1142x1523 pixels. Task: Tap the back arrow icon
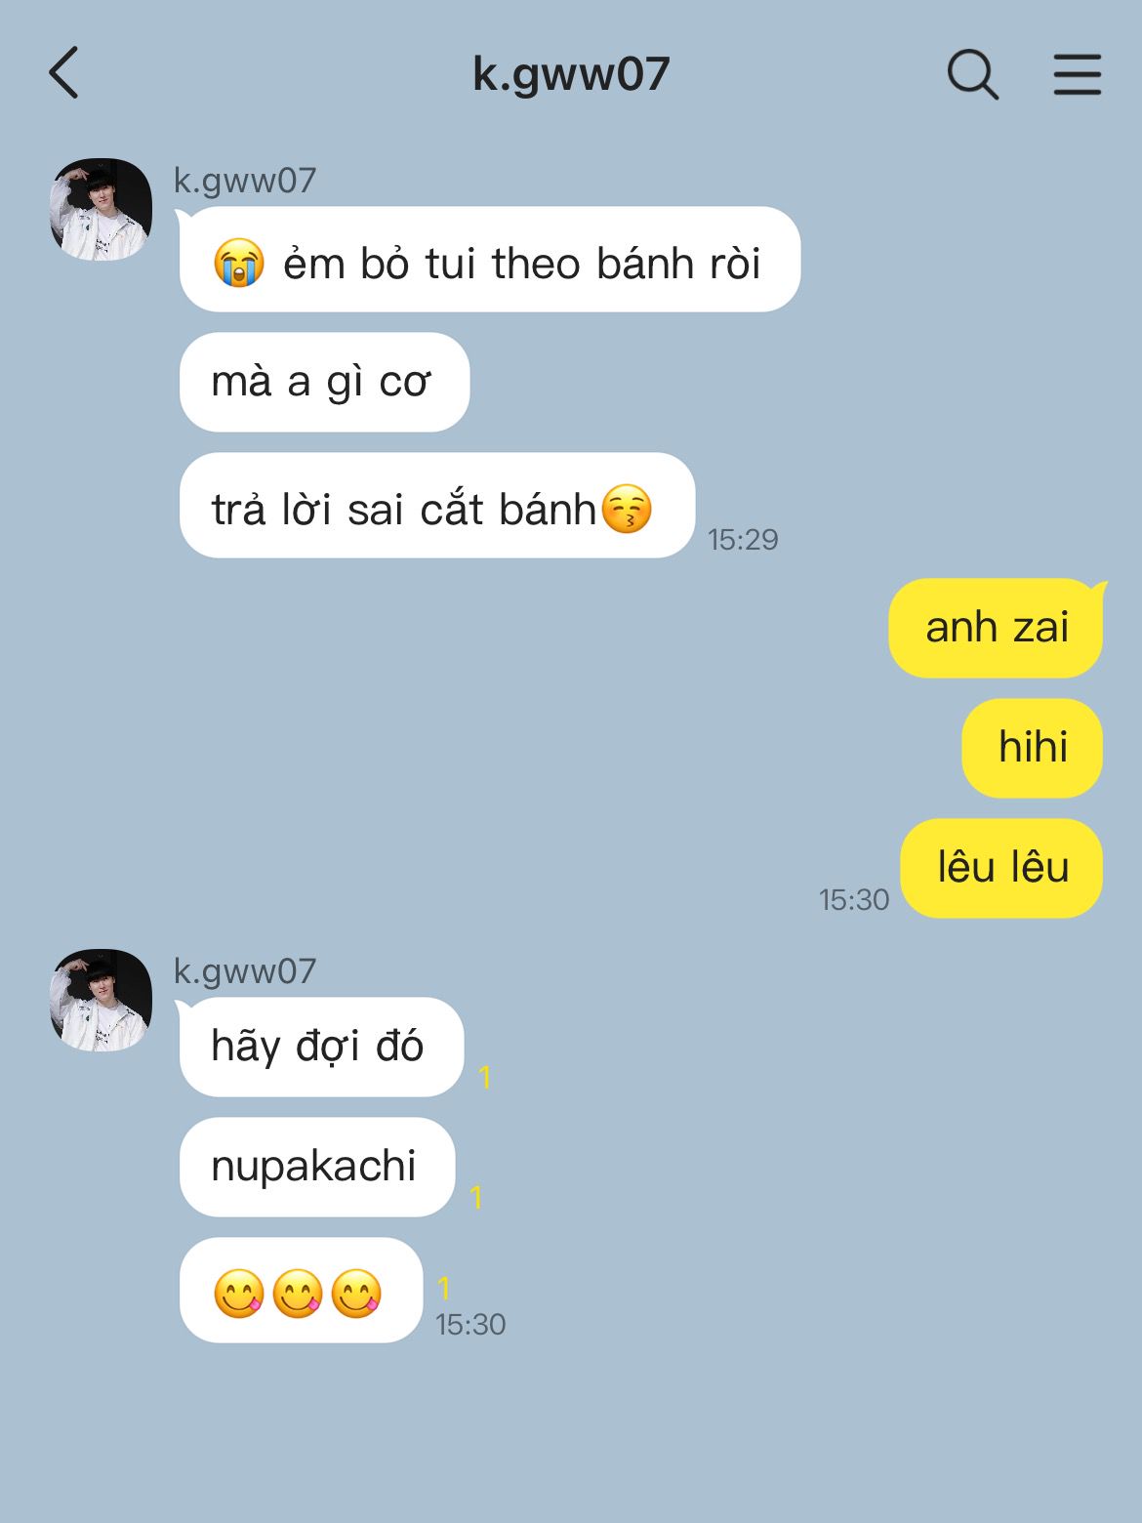tap(63, 73)
